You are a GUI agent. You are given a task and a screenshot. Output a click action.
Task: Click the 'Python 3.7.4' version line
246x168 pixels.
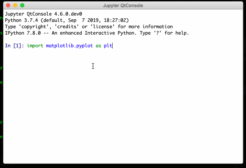(67, 20)
